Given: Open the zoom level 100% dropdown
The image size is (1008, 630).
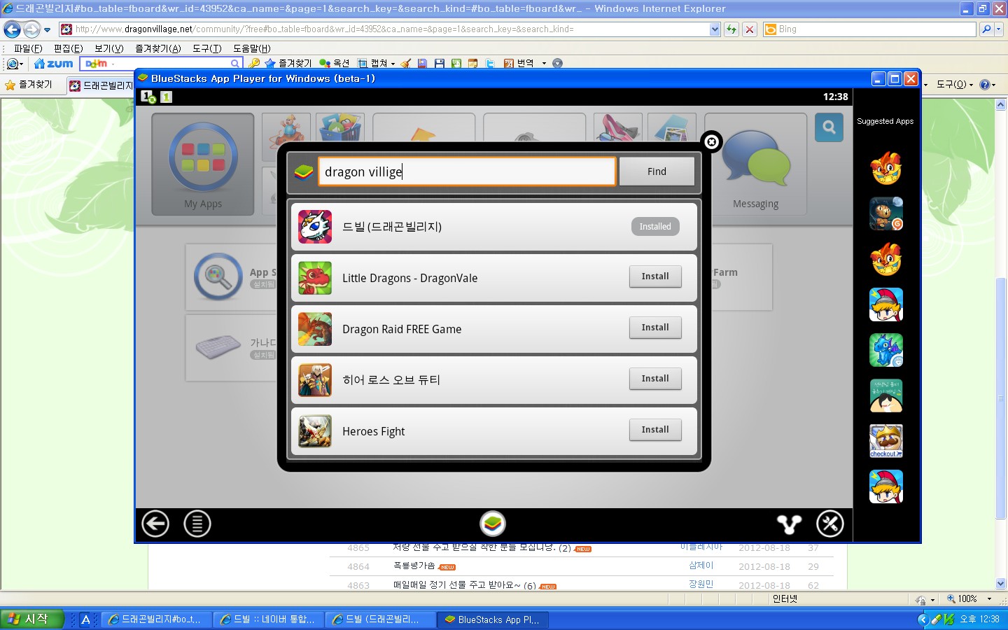Looking at the screenshot, I should 989,599.
